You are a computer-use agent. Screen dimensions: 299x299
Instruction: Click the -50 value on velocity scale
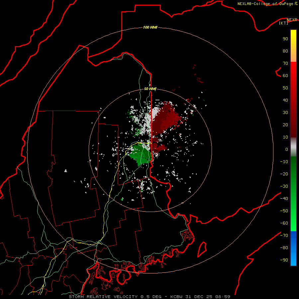[284, 211]
